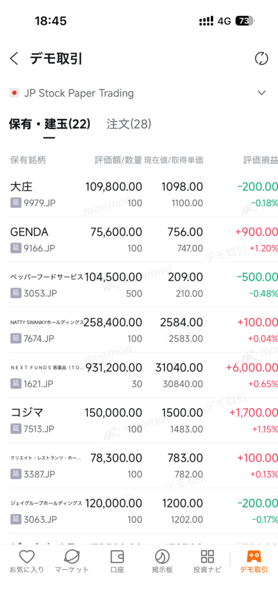278x603 pixels.
Task: Select the コジマ 7513.JP row
Action: pos(139,420)
